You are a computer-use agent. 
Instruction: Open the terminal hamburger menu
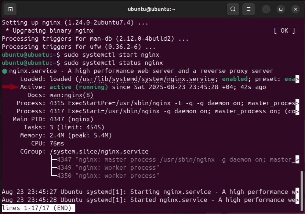tap(248, 9)
